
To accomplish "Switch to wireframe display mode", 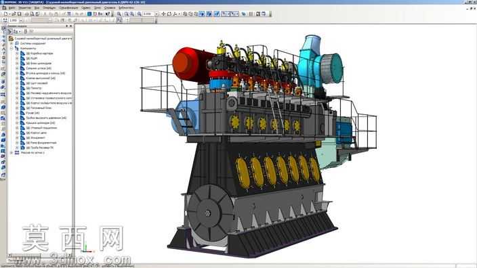I will (185, 14).
